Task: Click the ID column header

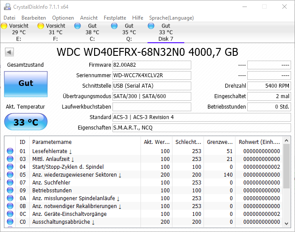Action: (x=22, y=142)
